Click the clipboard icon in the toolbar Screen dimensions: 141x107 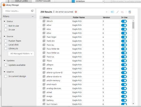pos(130,12)
